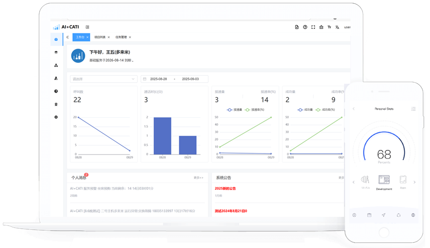Switch to the 项目列表 tab
Image resolution: width=430 pixels, height=248 pixels.
pyautogui.click(x=100, y=37)
